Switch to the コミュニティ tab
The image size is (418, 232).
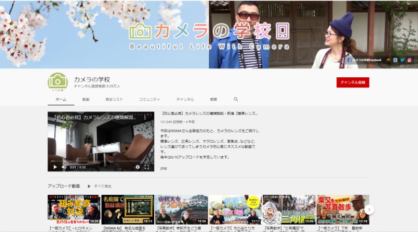tap(149, 99)
